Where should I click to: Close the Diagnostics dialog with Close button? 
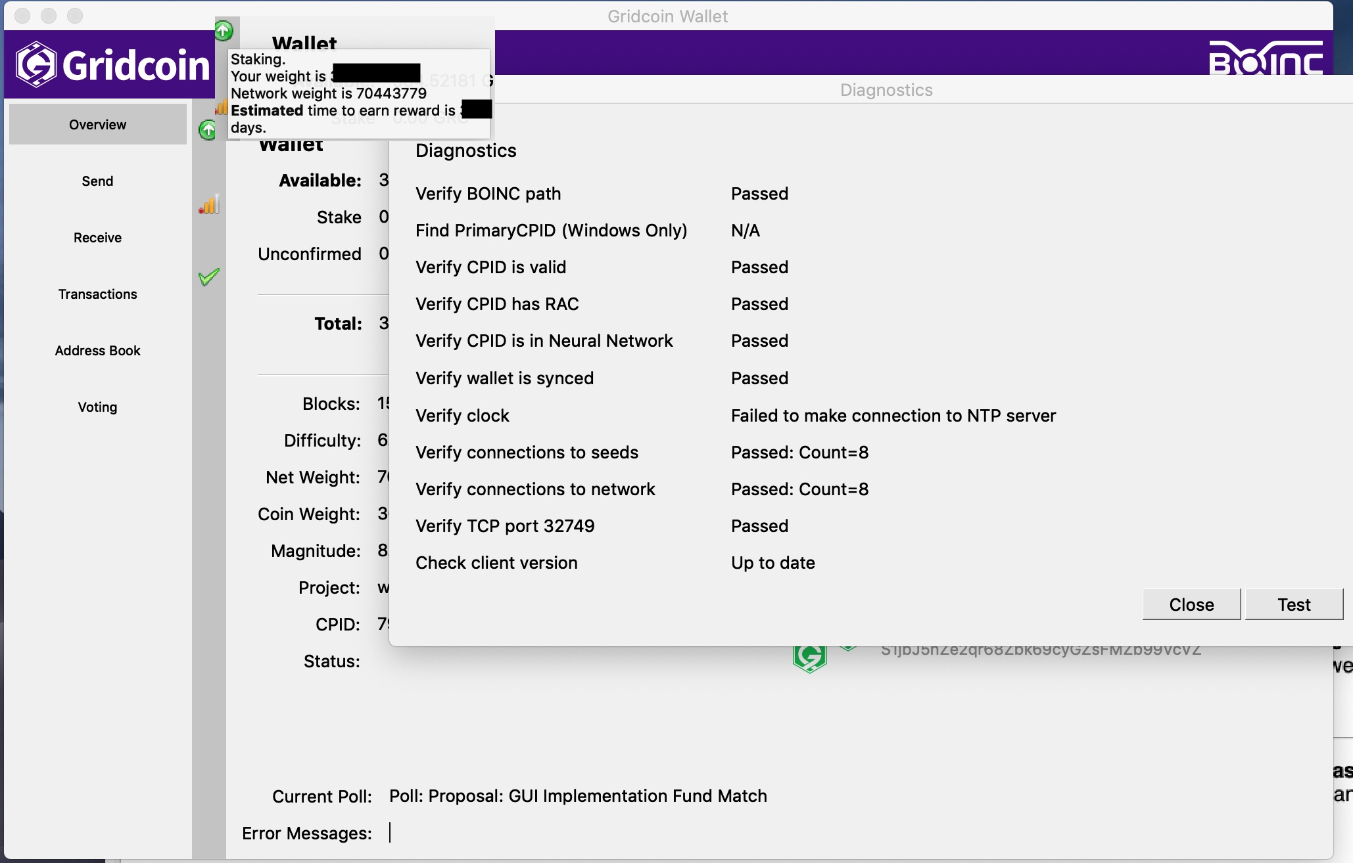(x=1191, y=604)
